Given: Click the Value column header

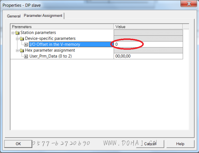Looking at the screenshot, I should pos(148,27).
